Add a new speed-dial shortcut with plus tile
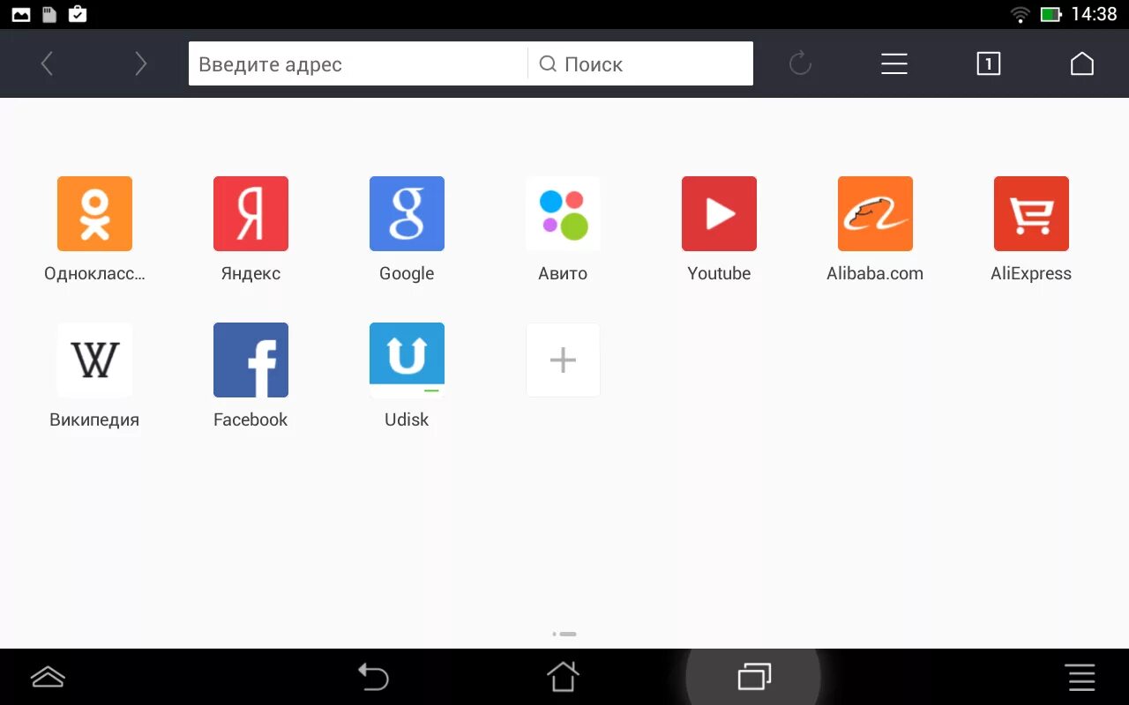This screenshot has width=1129, height=705. tap(563, 360)
